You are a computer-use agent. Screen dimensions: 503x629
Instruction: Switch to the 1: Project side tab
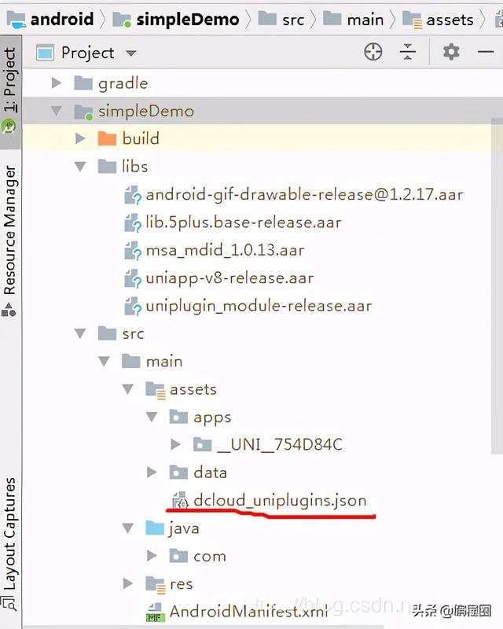click(10, 91)
